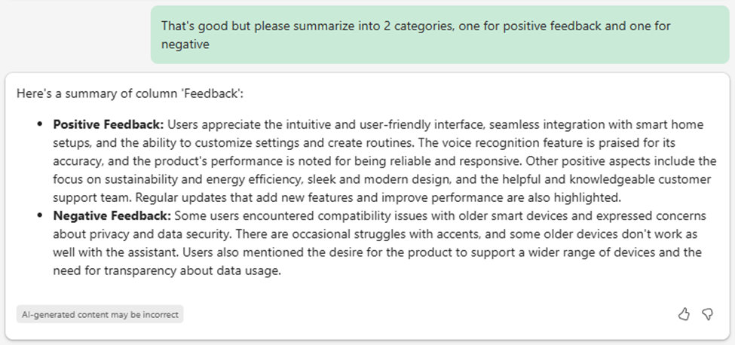Click the thumbs down icon
This screenshot has height=345, width=735.
pos(707,314)
